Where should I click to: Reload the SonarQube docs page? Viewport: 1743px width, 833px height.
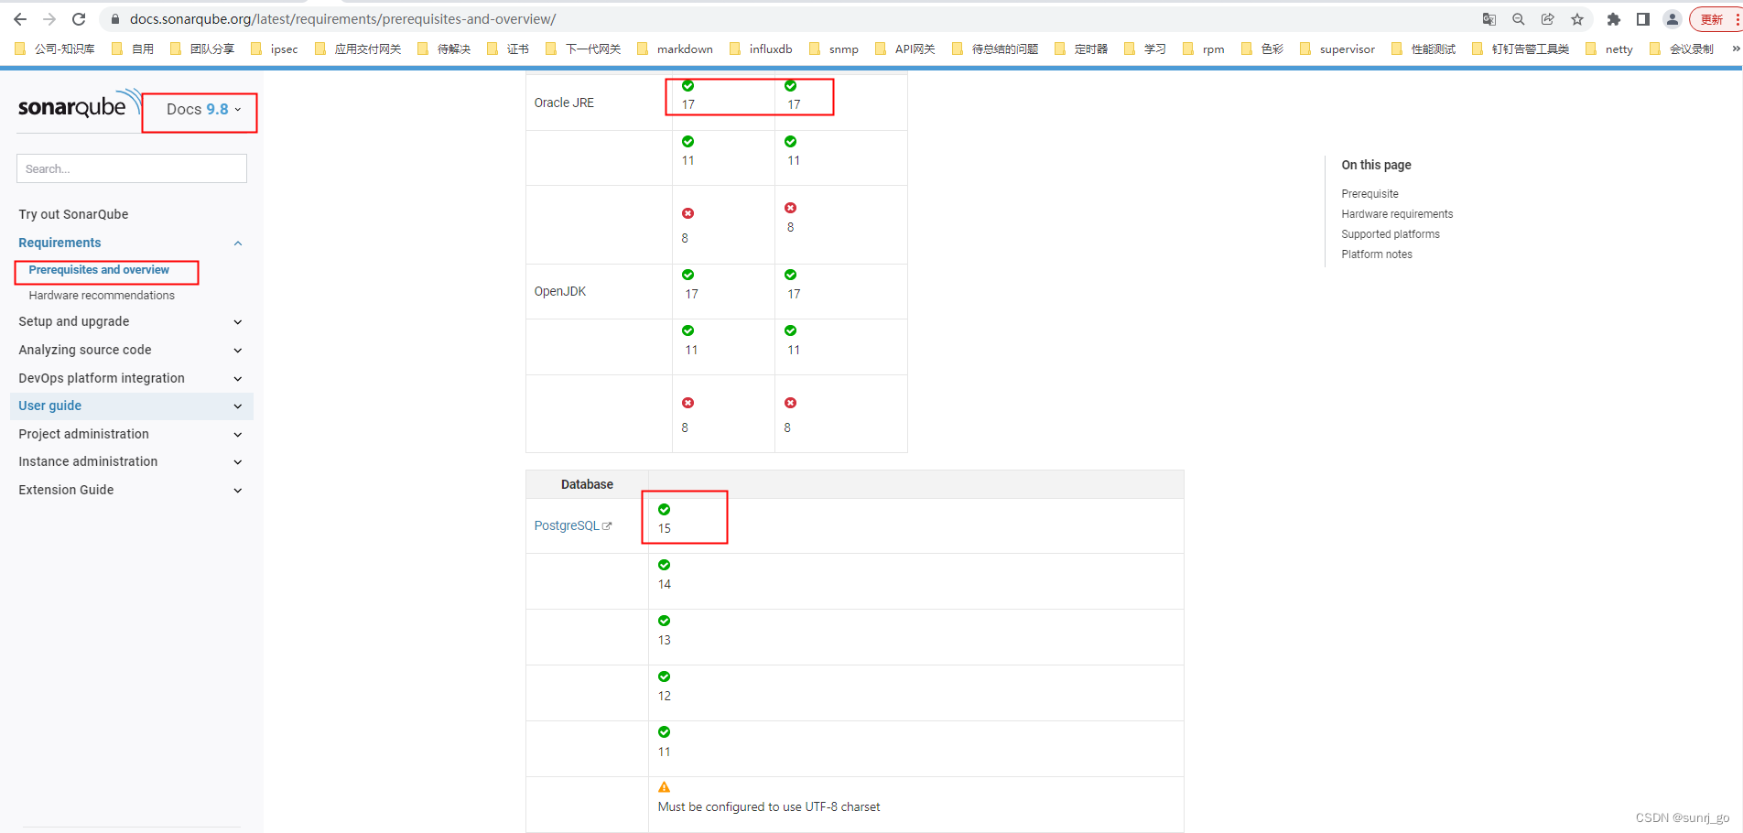[x=79, y=19]
